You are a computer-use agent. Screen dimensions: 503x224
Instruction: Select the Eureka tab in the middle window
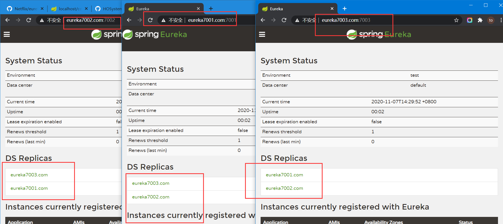(164, 9)
